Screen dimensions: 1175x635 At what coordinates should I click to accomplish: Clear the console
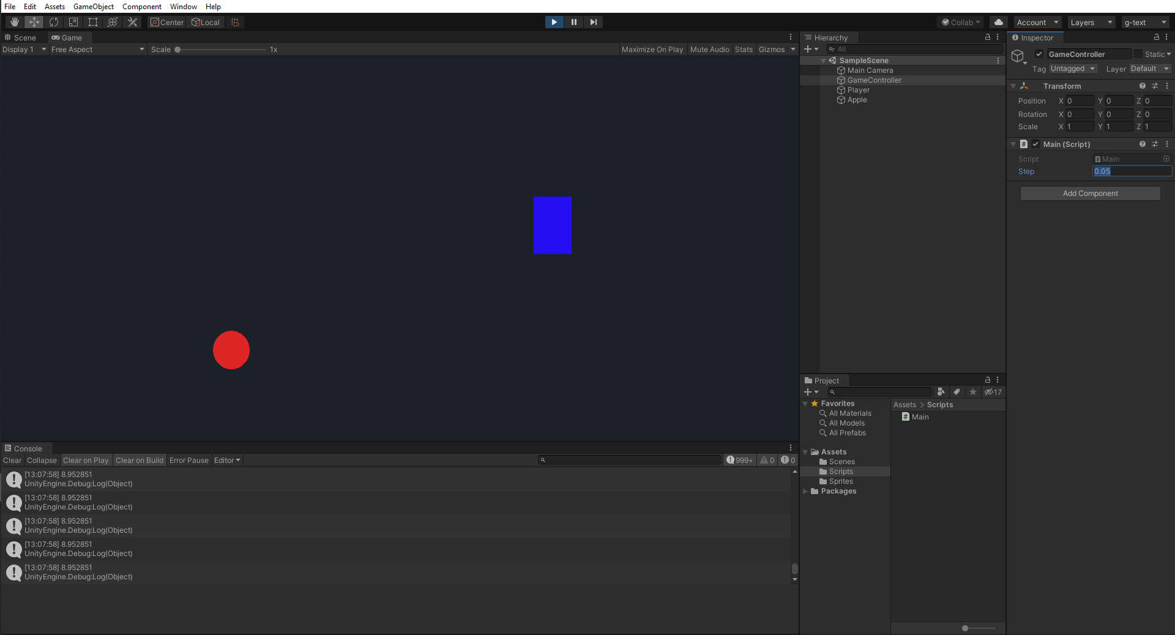pyautogui.click(x=12, y=460)
